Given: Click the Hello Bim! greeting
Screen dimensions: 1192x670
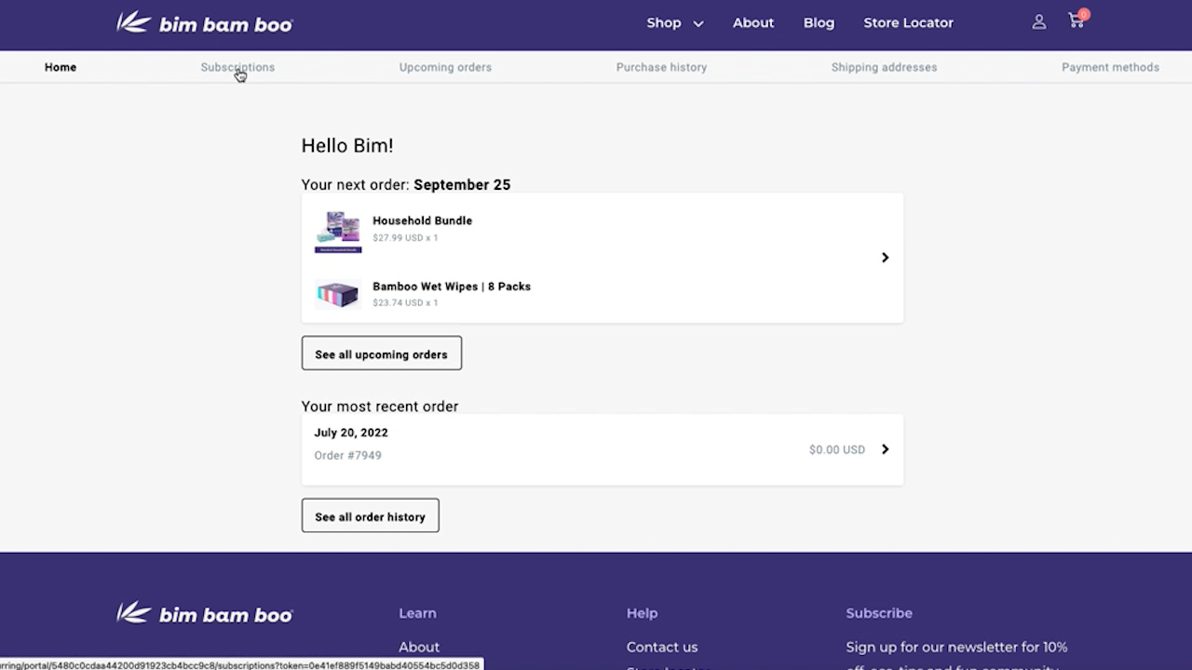Looking at the screenshot, I should [x=347, y=145].
